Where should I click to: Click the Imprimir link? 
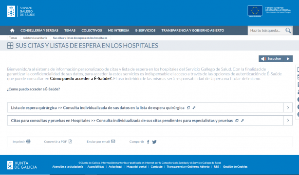[x=19, y=141]
